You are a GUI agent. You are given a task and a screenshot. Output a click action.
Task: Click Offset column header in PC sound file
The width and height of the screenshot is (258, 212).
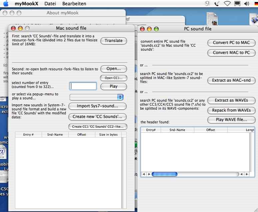coord(211,130)
